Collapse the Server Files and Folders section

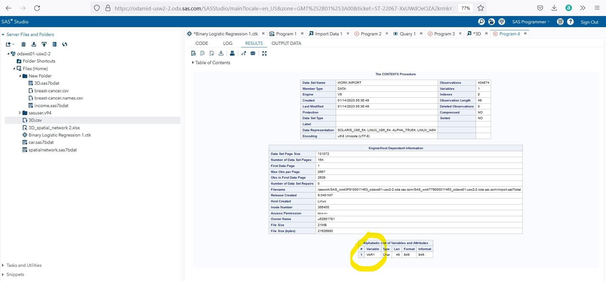(x=3, y=35)
